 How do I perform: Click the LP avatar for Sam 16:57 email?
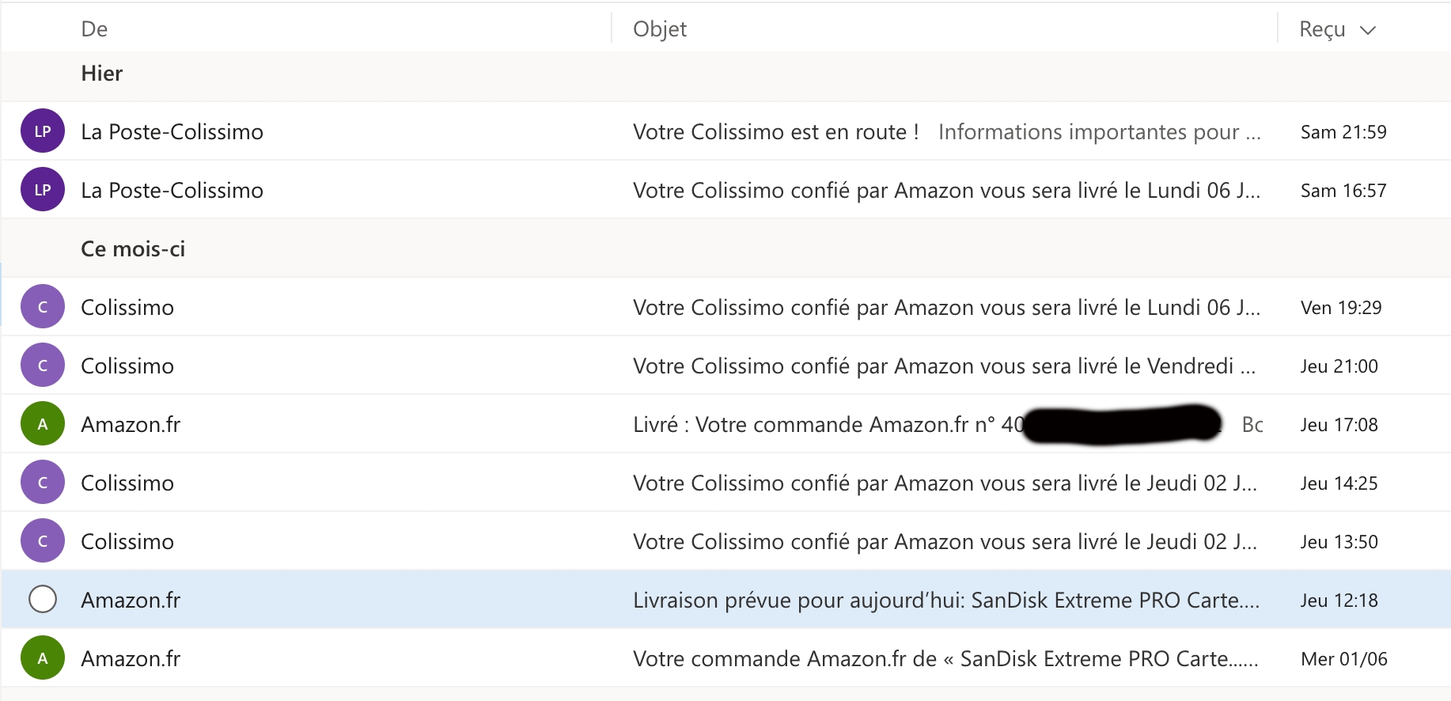click(43, 190)
